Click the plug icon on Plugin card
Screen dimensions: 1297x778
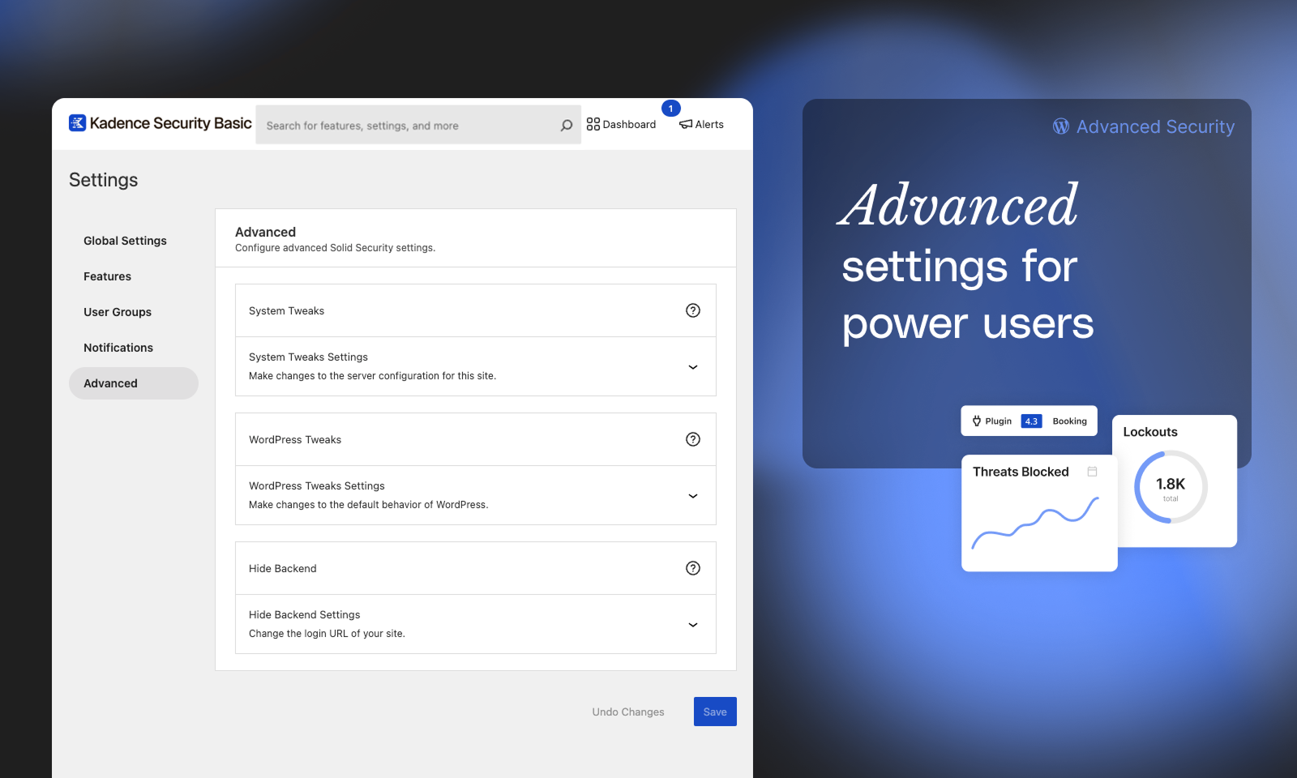coord(977,421)
